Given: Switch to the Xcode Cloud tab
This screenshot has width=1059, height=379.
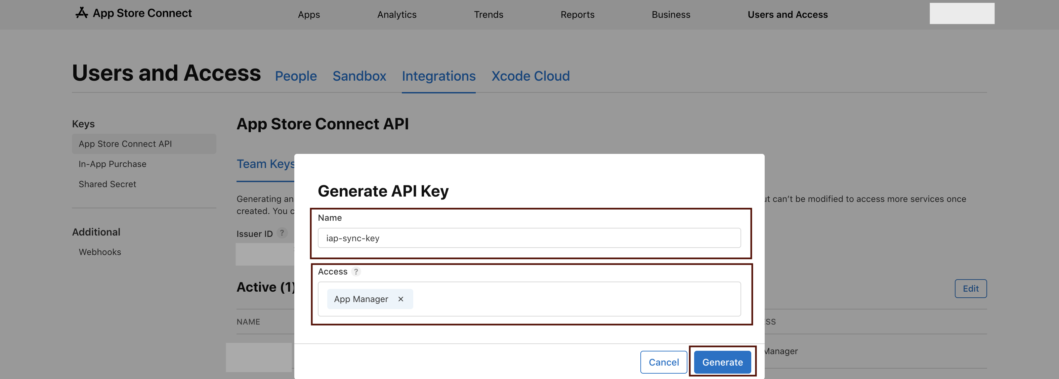Looking at the screenshot, I should (x=530, y=76).
